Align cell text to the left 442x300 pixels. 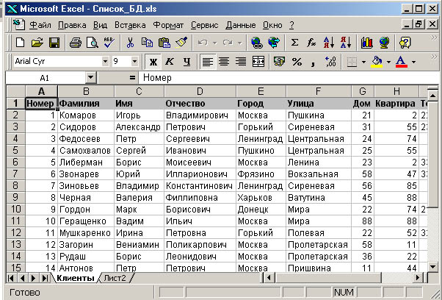click(208, 61)
